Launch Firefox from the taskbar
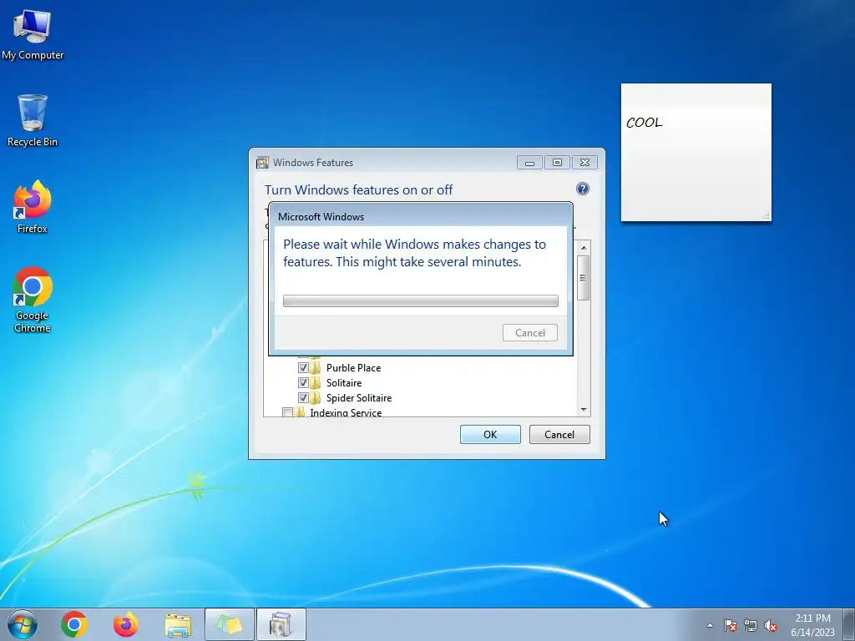Viewport: 855px width, 641px height. 126,624
